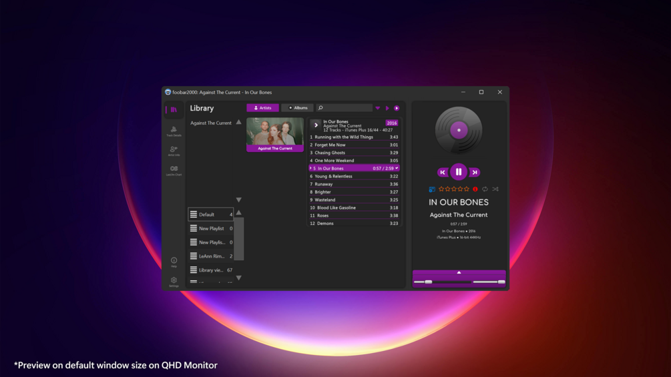The width and height of the screenshot is (671, 377).
Task: Select Against The Current in artist list
Action: [211, 123]
